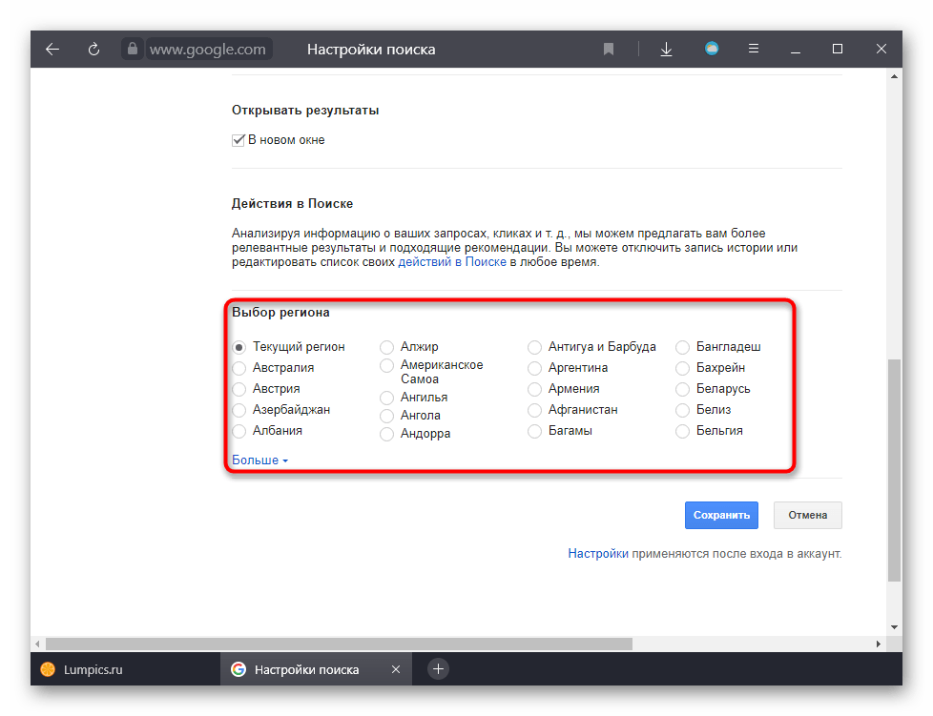Select the "Текущий регион" radio button
Viewport: 933px width, 716px height.
click(238, 347)
